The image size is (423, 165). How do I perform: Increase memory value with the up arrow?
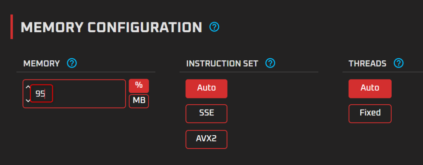coord(28,87)
